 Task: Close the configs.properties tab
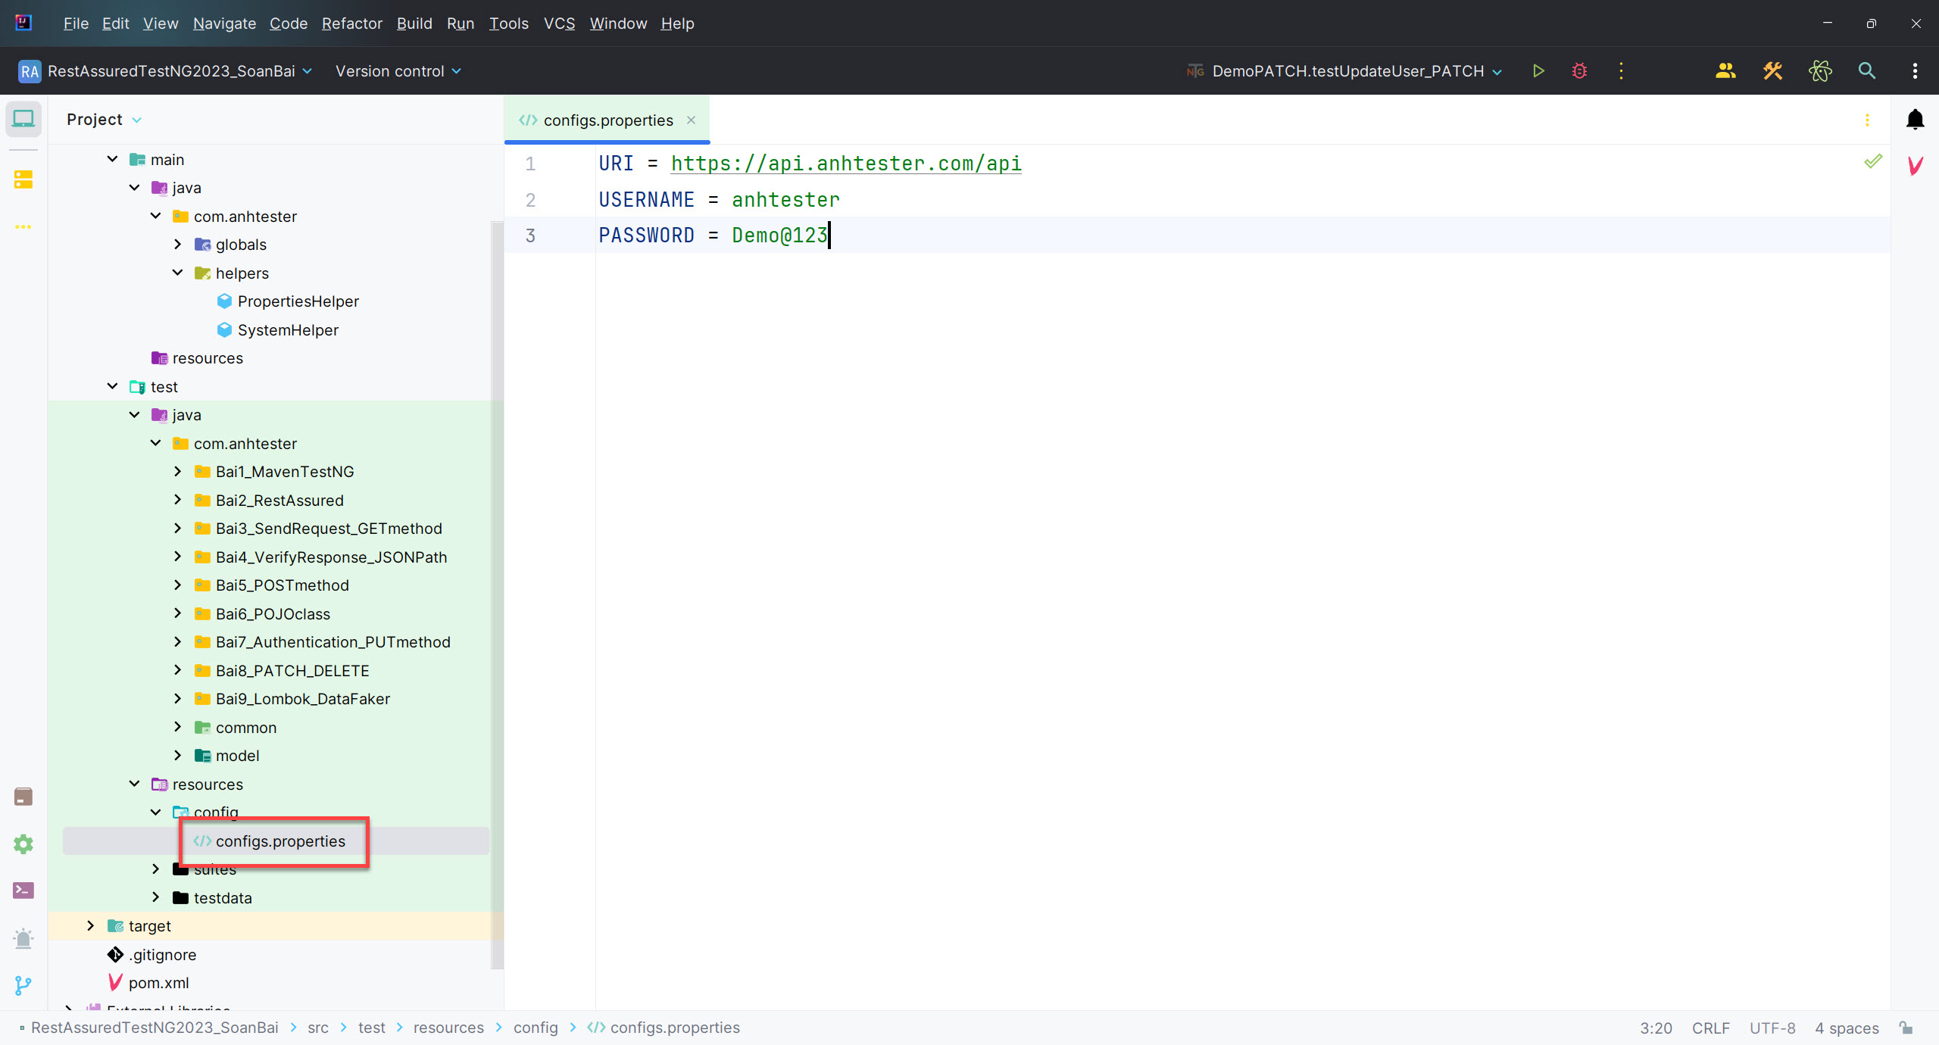[691, 120]
